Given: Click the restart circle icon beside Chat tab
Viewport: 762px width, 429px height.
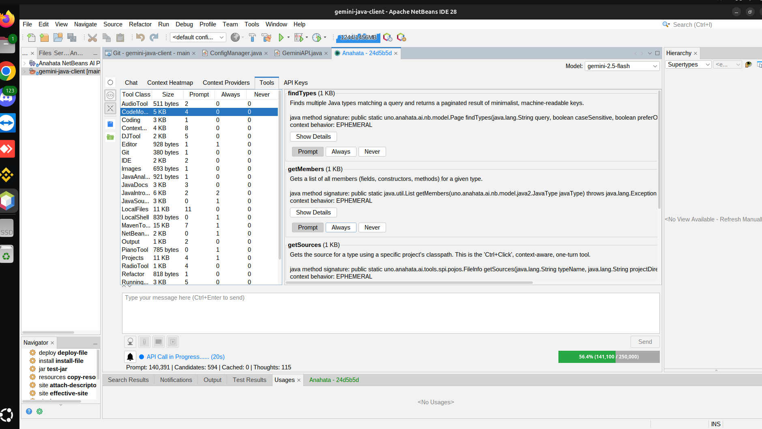Looking at the screenshot, I should (x=110, y=82).
